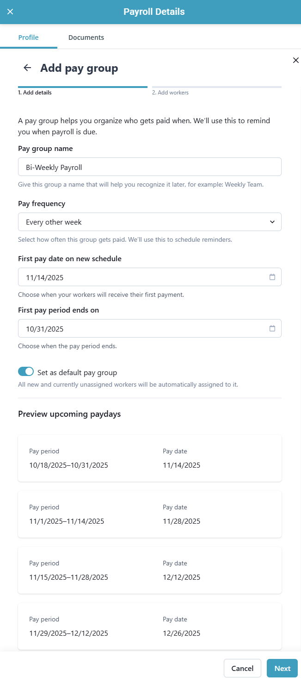Switch to the Documents tab
The image size is (301, 683).
tap(86, 38)
